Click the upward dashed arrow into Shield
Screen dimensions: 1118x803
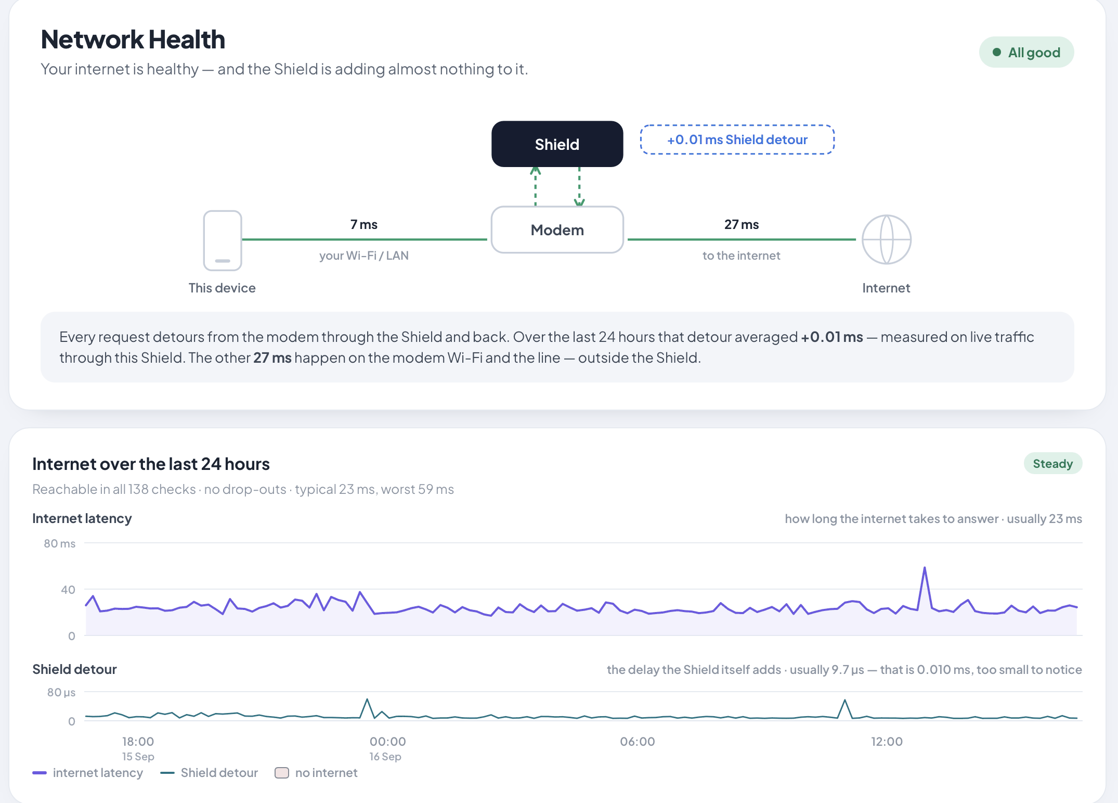[536, 186]
